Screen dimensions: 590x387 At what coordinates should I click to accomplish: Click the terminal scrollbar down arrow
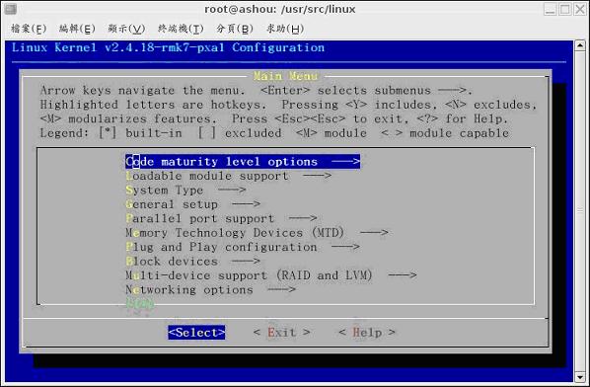click(x=580, y=377)
